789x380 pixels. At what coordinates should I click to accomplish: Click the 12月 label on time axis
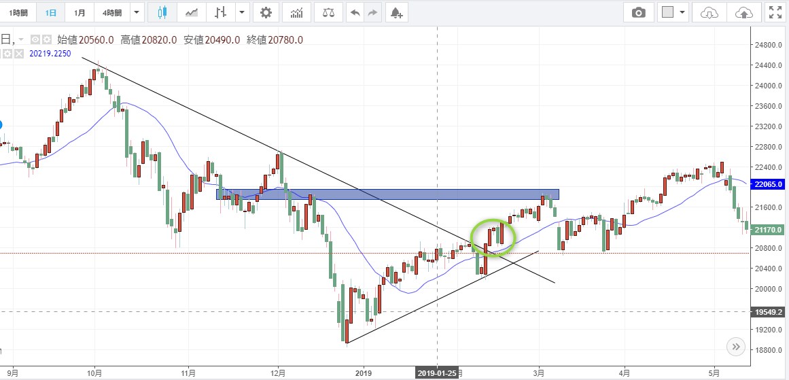coord(278,373)
